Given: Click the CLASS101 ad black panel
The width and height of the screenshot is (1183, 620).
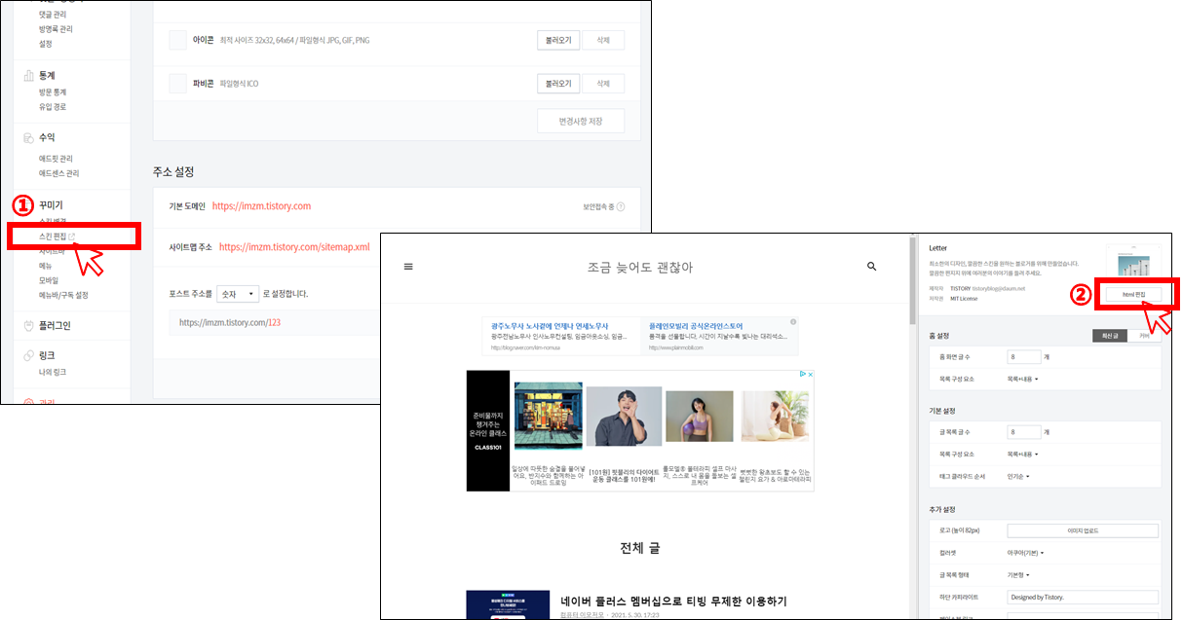Looking at the screenshot, I should click(487, 429).
